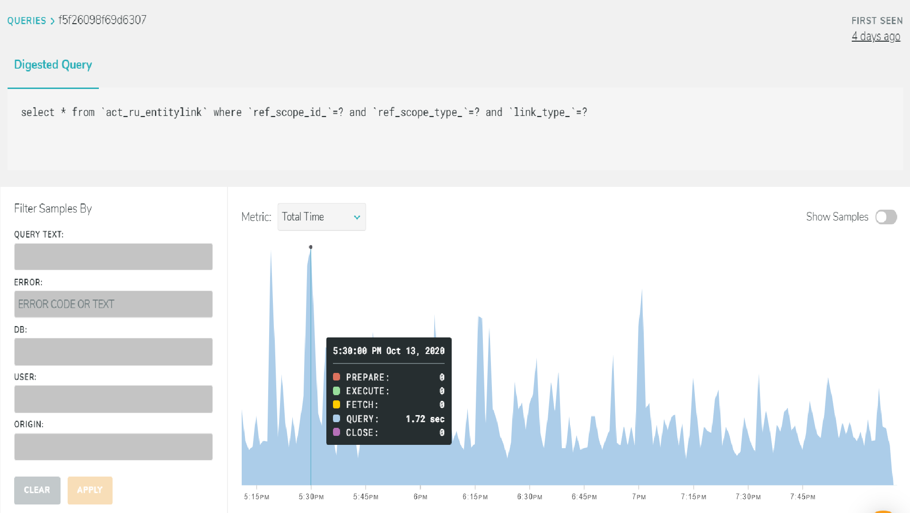
Task: Select the 5:30 PM spike data point marker
Action: pyautogui.click(x=311, y=247)
